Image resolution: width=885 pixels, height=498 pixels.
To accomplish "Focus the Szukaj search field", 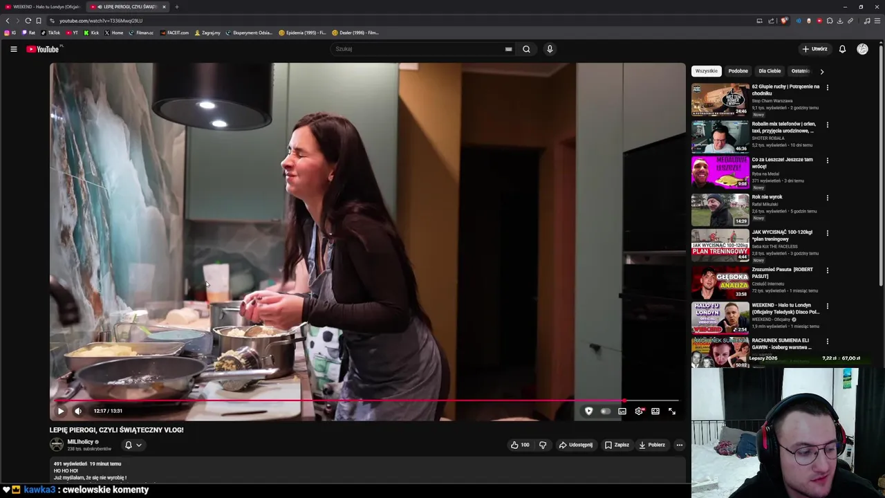I will tap(418, 49).
